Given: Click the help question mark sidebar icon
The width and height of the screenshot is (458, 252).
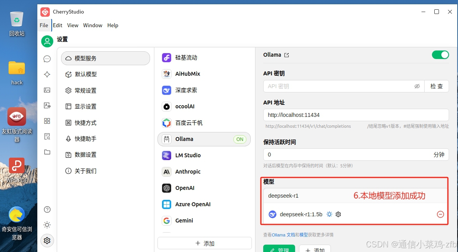Looking at the screenshot, I should [x=47, y=209].
